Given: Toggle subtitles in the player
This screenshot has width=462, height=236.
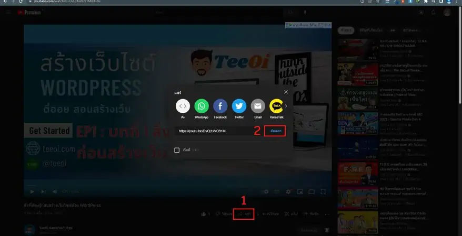Looking at the screenshot, I should point(277,191).
